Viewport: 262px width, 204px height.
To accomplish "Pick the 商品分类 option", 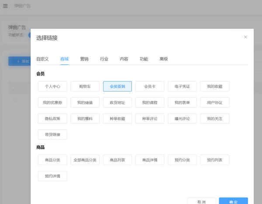I will click(x=52, y=160).
